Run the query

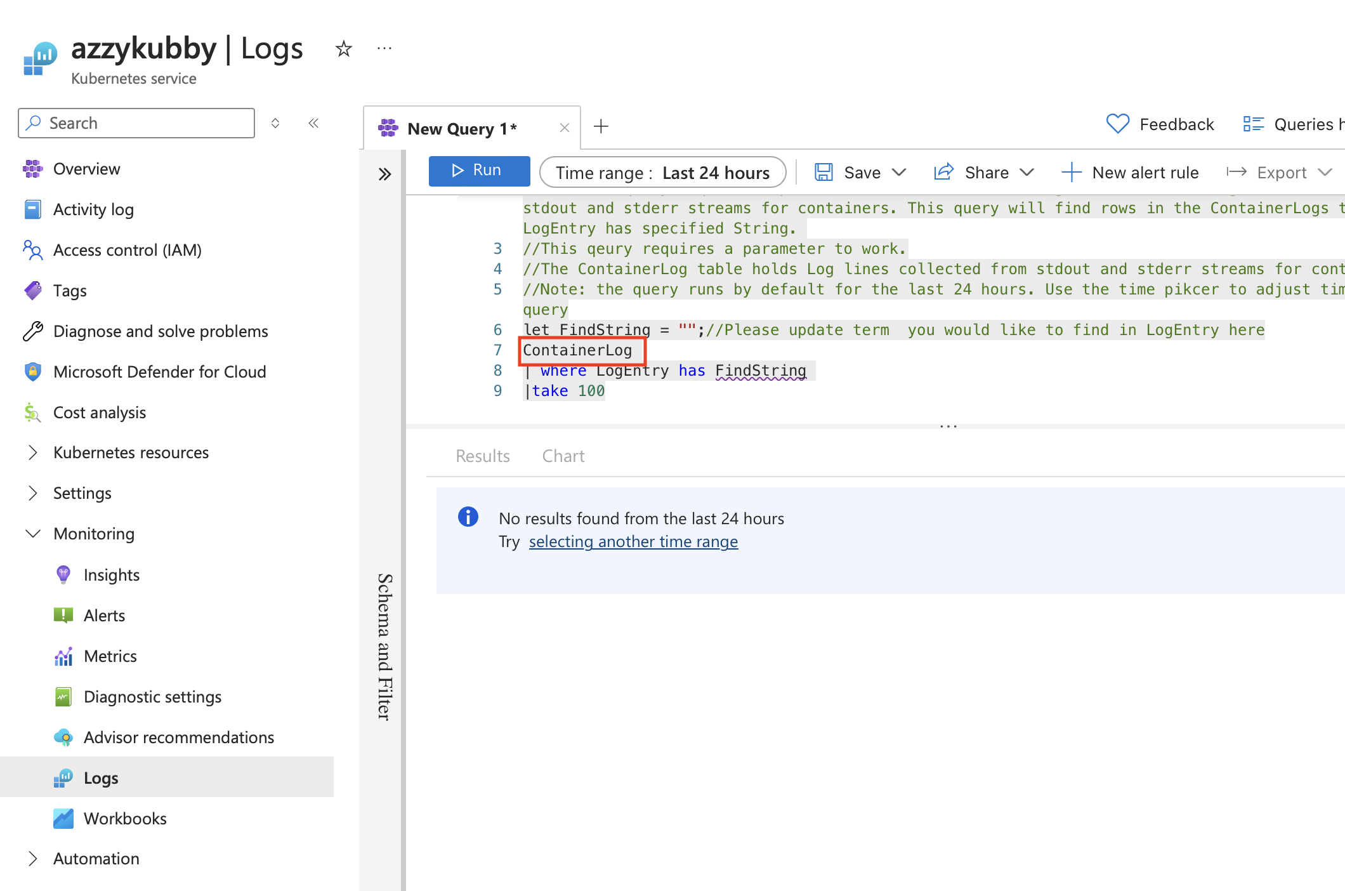[480, 171]
